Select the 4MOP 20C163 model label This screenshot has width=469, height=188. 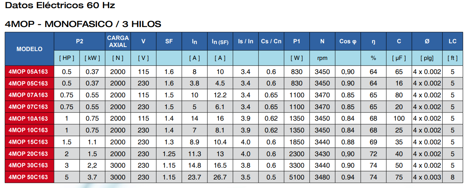pos(29,154)
